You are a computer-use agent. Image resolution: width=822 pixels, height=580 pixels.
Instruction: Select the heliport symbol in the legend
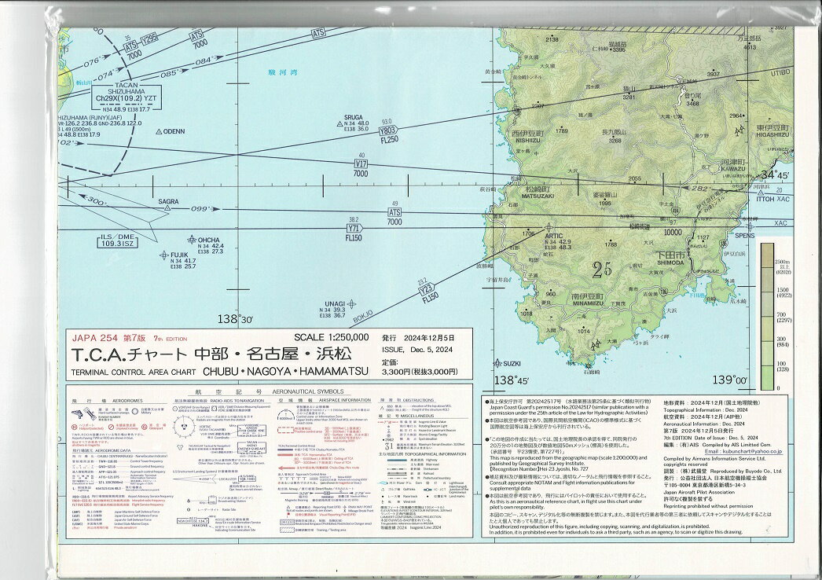72,427
